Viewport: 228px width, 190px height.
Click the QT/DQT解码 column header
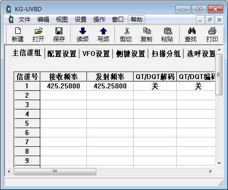[155, 77]
